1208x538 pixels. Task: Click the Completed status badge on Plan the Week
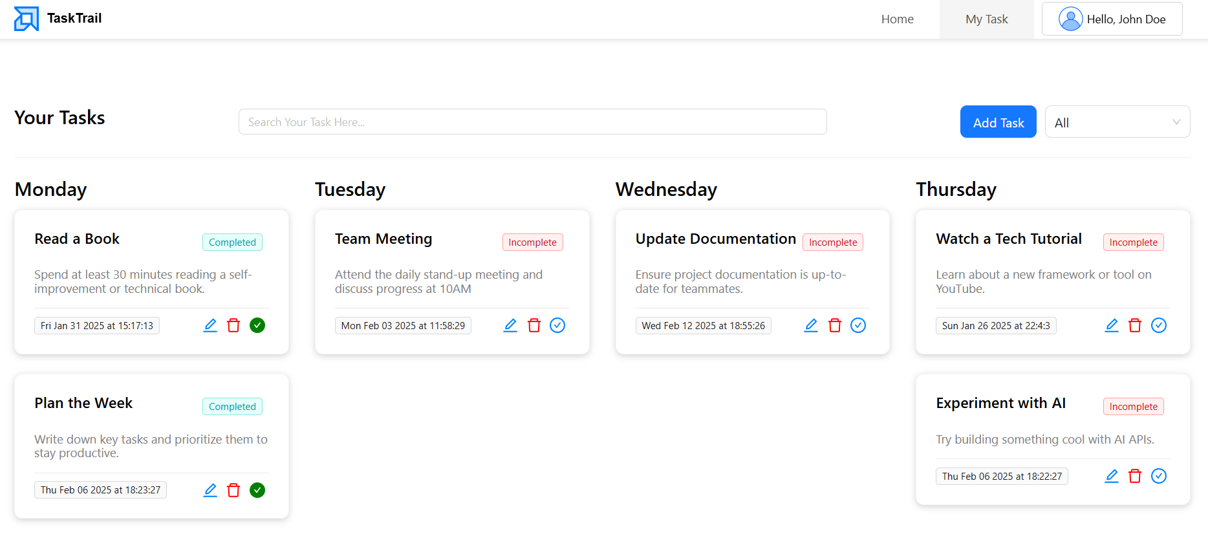click(x=232, y=406)
